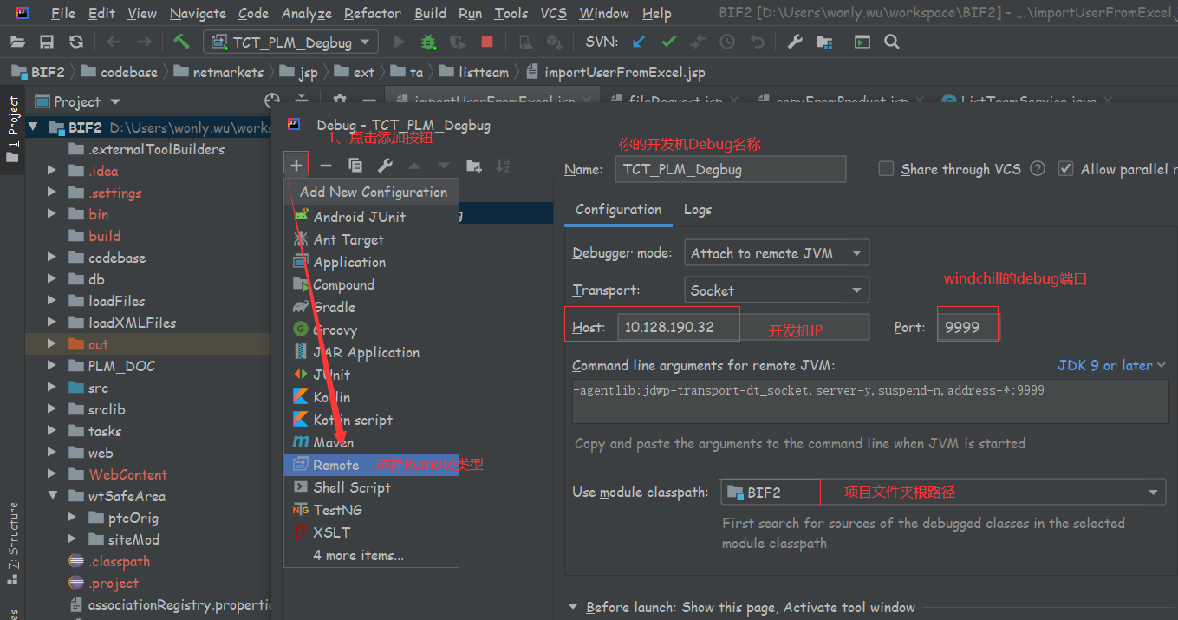
Task: Start Debug with the green bug icon
Action: click(x=428, y=42)
